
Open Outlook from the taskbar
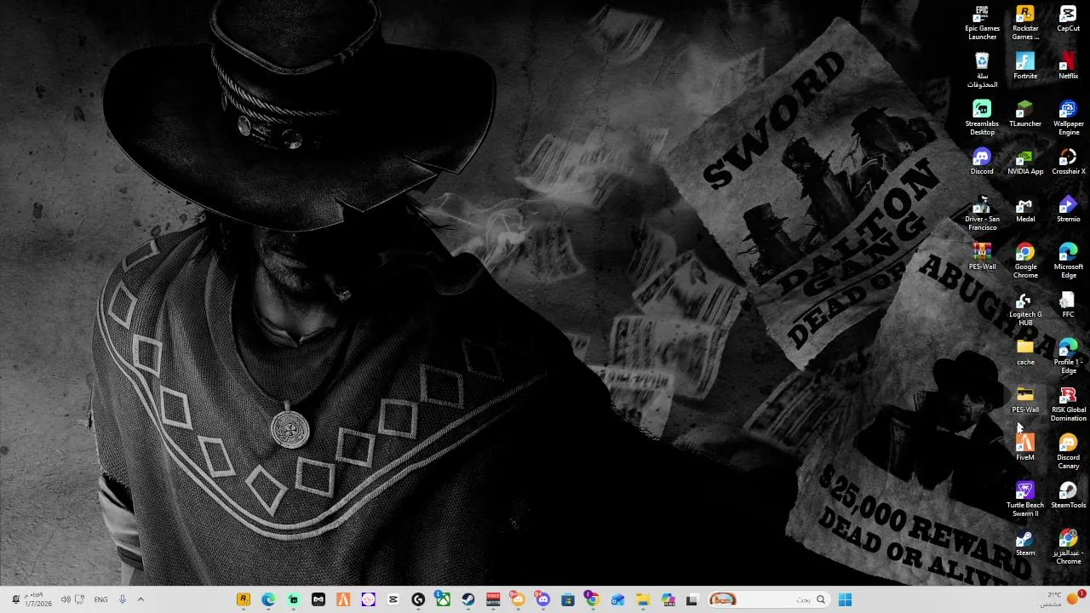[617, 599]
